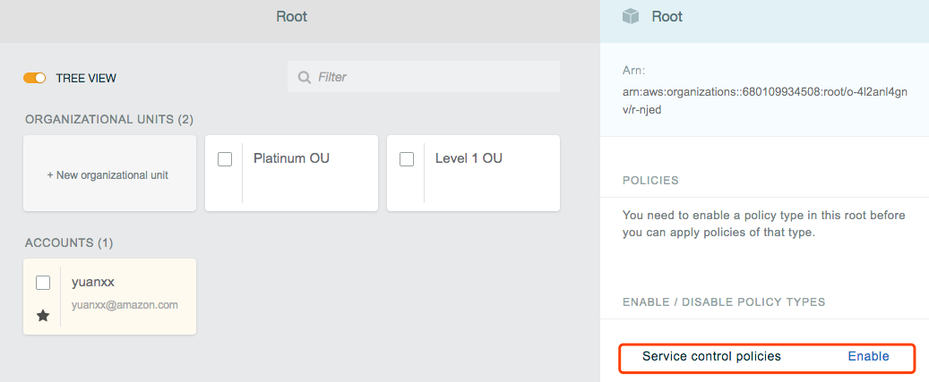The width and height of the screenshot is (929, 382).
Task: Check the Platinum OU checkbox
Action: pyautogui.click(x=225, y=159)
